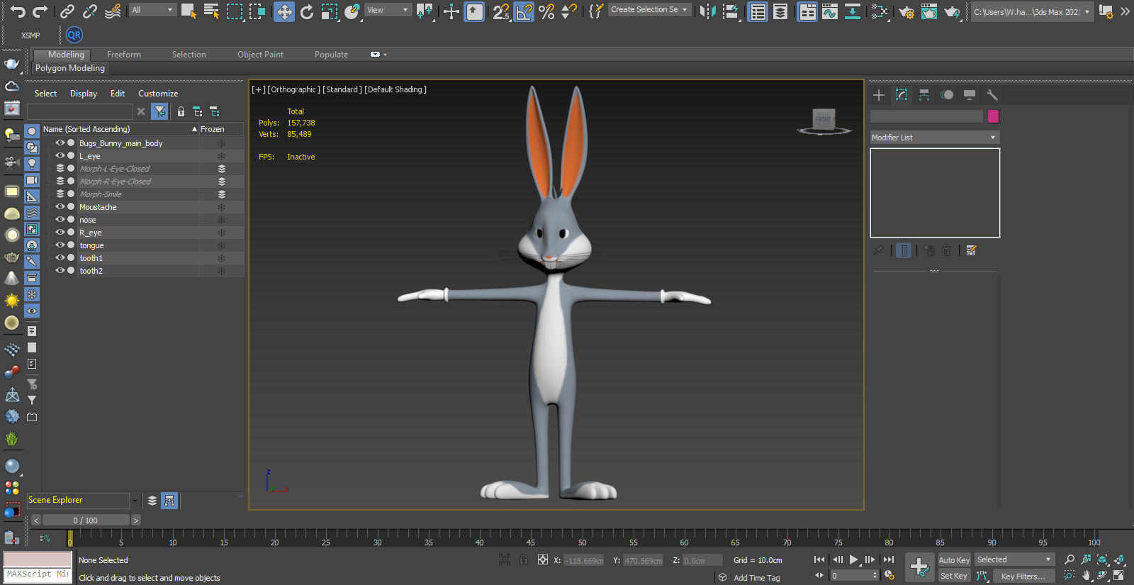Toggle visibility of nose object

coord(60,220)
